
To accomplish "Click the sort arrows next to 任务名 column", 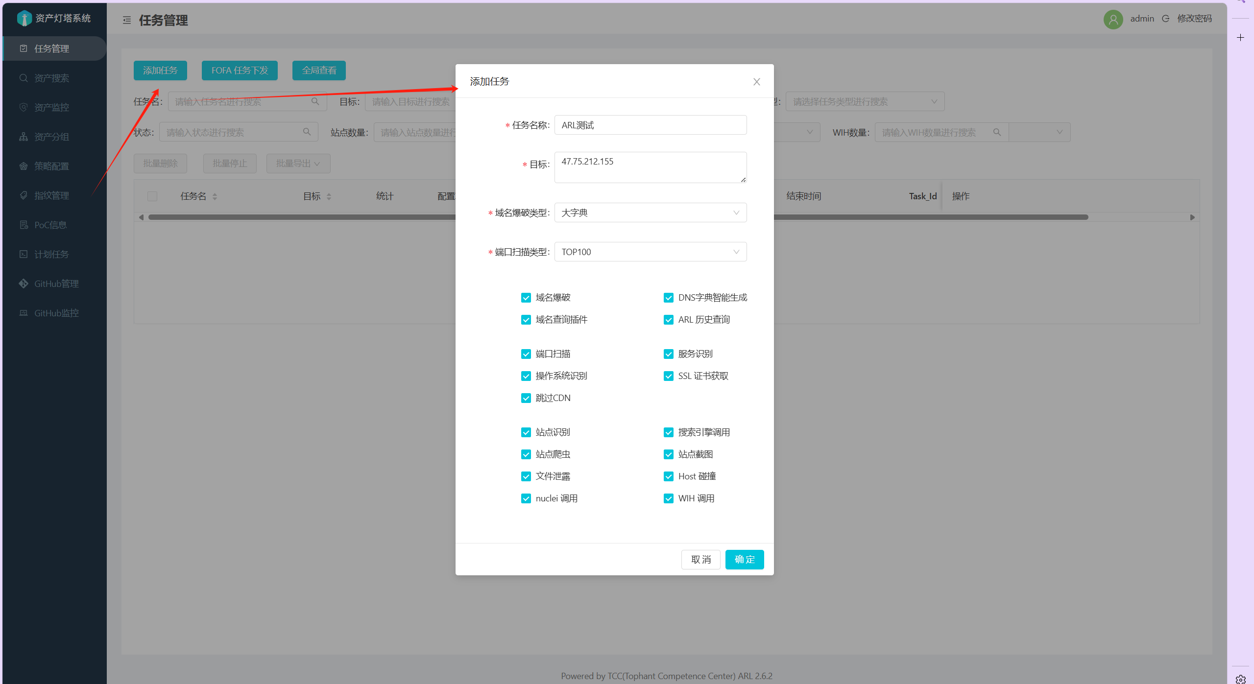I will tap(215, 196).
